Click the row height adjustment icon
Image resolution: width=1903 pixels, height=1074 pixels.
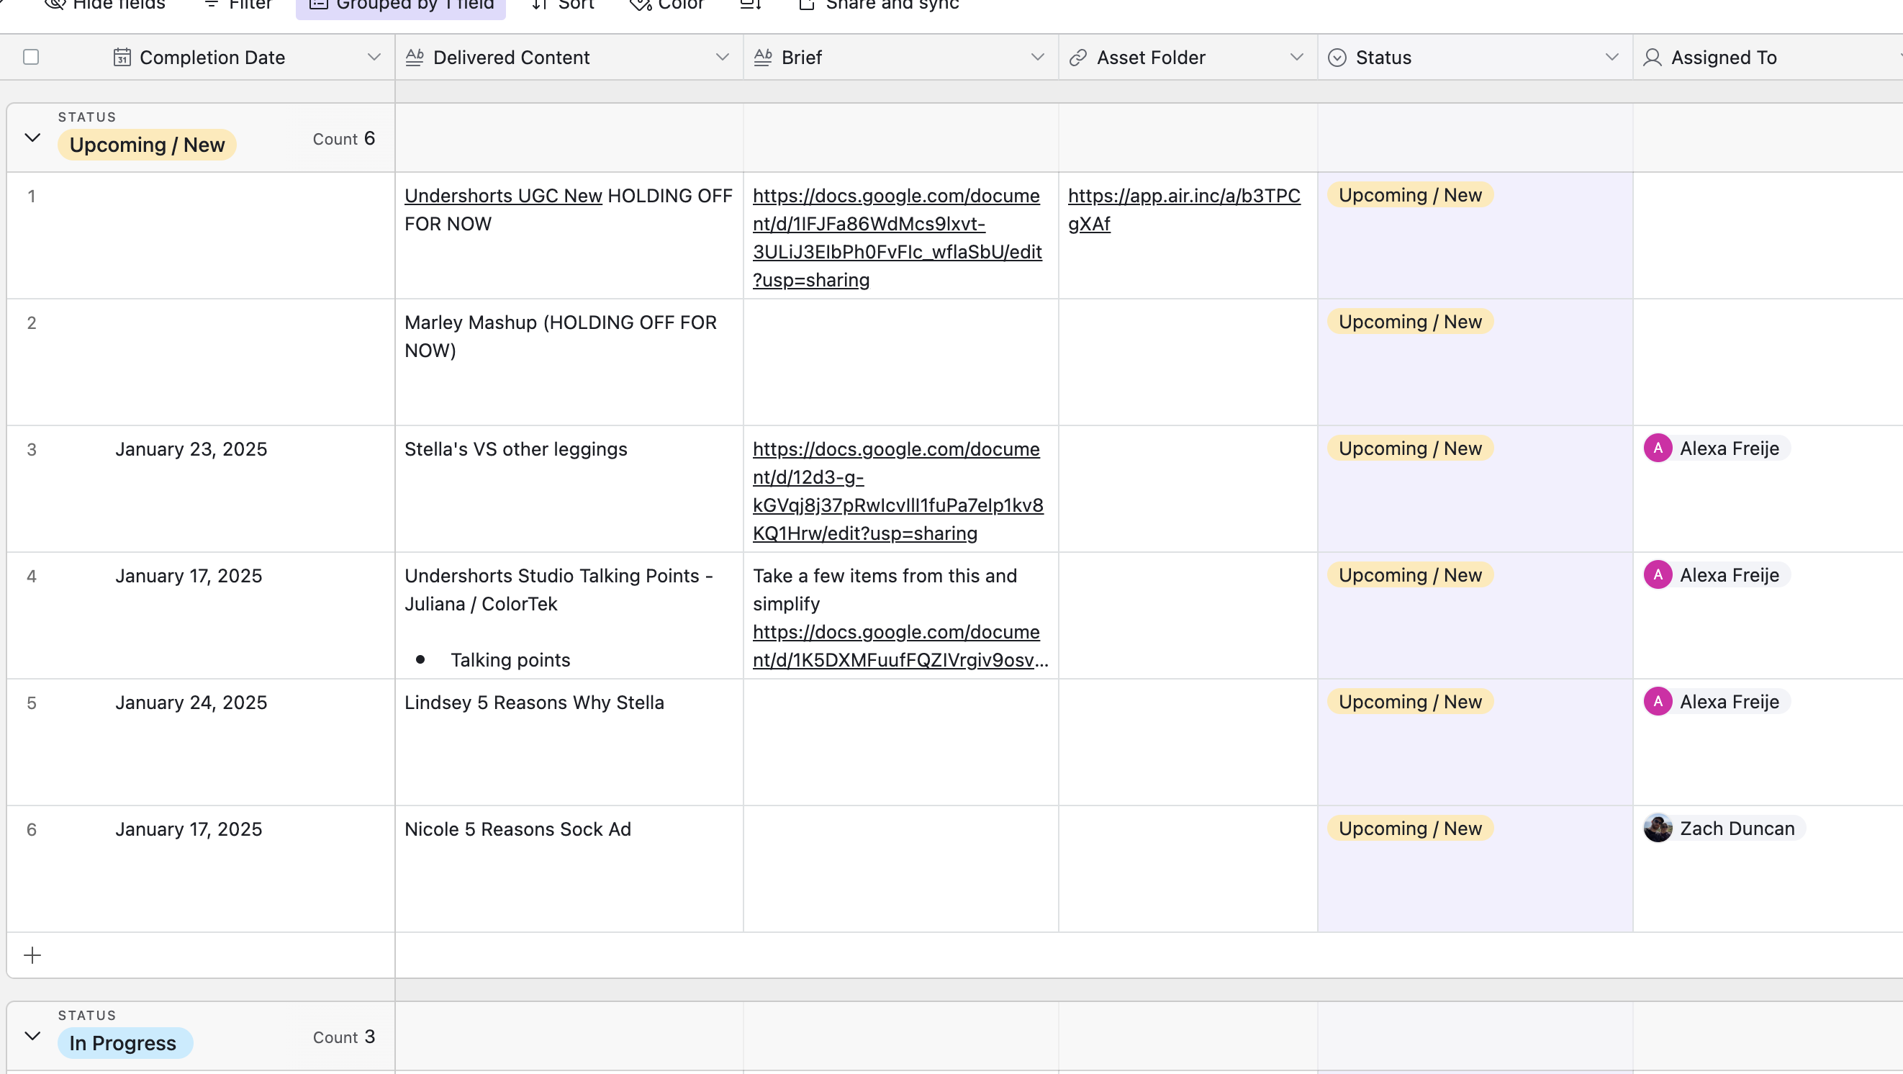coord(750,5)
